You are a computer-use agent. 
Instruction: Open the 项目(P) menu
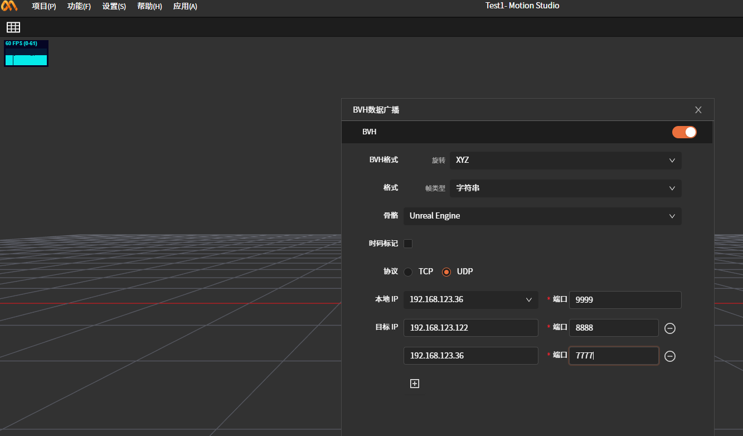click(x=43, y=7)
